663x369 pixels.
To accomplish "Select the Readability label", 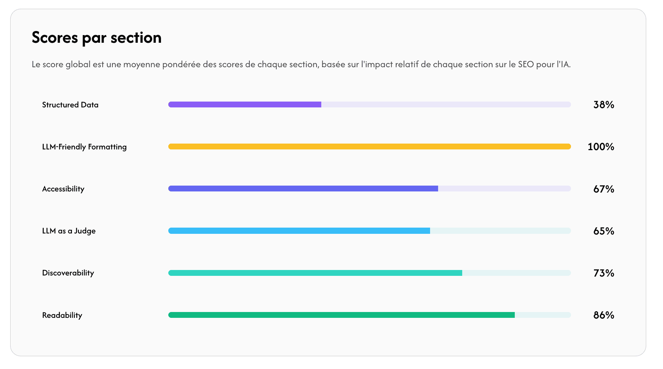I will [x=62, y=315].
